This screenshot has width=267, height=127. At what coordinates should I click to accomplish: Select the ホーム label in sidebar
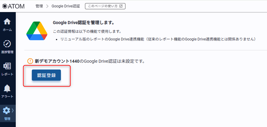click(7, 30)
